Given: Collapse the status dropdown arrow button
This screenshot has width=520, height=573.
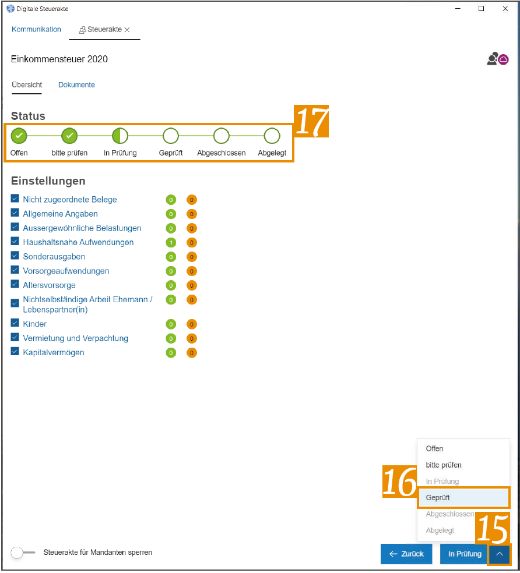Looking at the screenshot, I should click(500, 554).
